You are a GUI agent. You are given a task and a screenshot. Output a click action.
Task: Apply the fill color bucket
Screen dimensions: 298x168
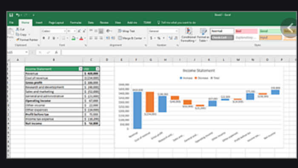click(73, 38)
